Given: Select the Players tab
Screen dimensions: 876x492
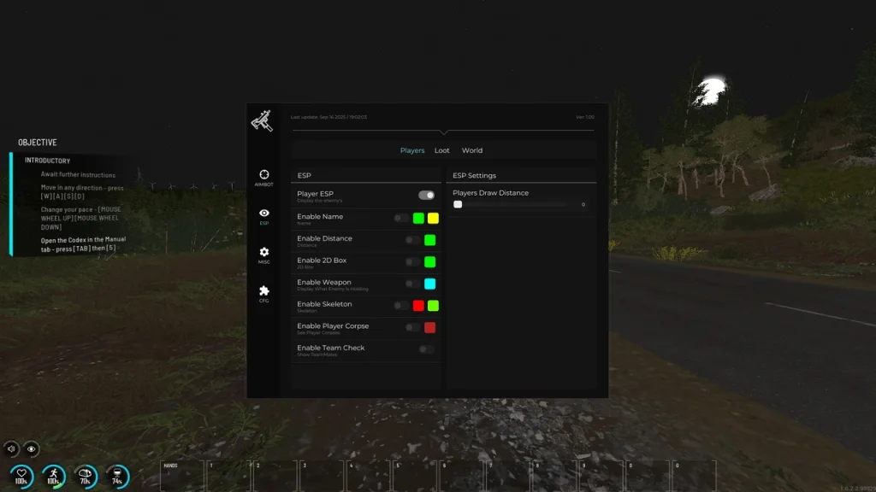Looking at the screenshot, I should coord(412,150).
